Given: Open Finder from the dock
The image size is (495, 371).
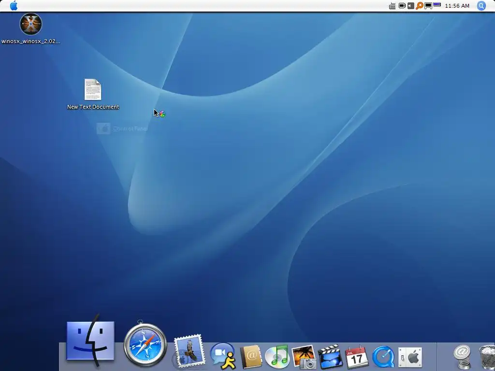Looking at the screenshot, I should coord(90,341).
